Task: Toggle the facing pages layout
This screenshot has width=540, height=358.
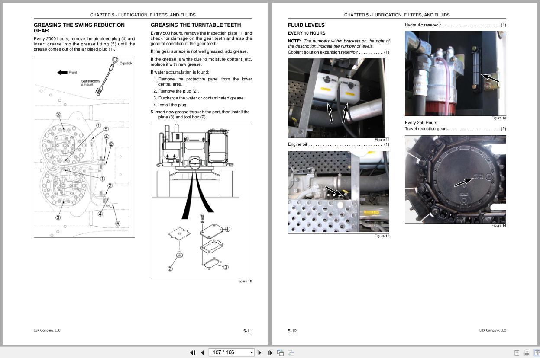Action: [x=537, y=352]
